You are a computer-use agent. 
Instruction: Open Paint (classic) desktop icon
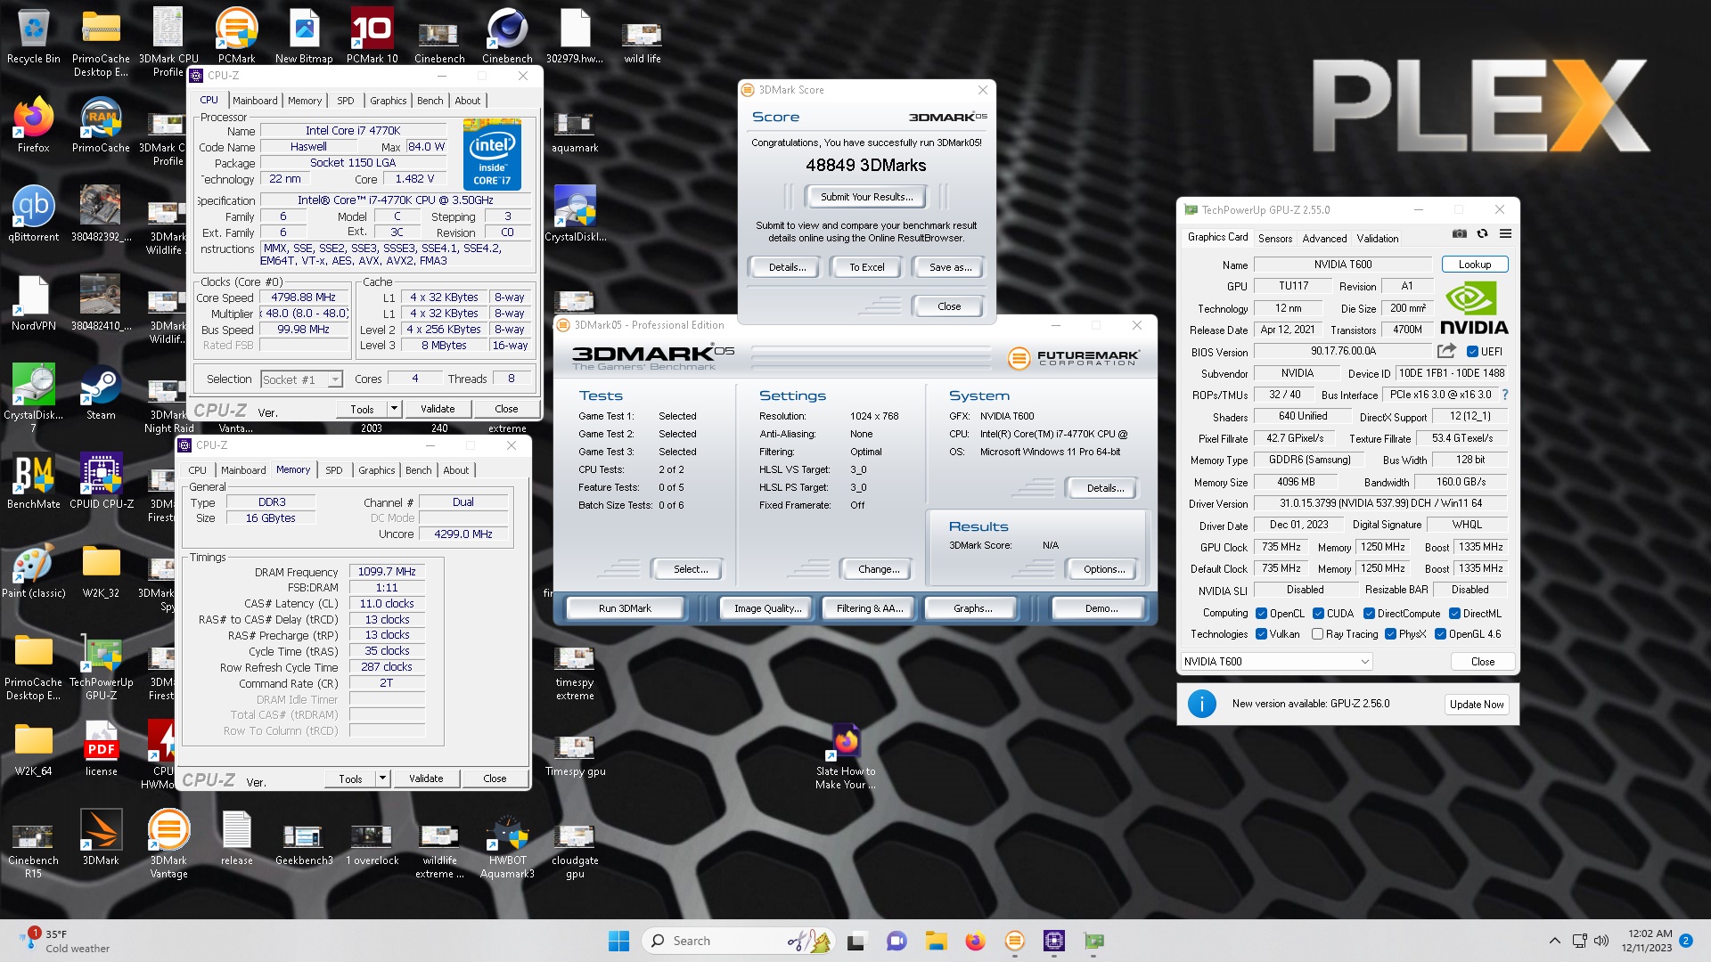33,570
